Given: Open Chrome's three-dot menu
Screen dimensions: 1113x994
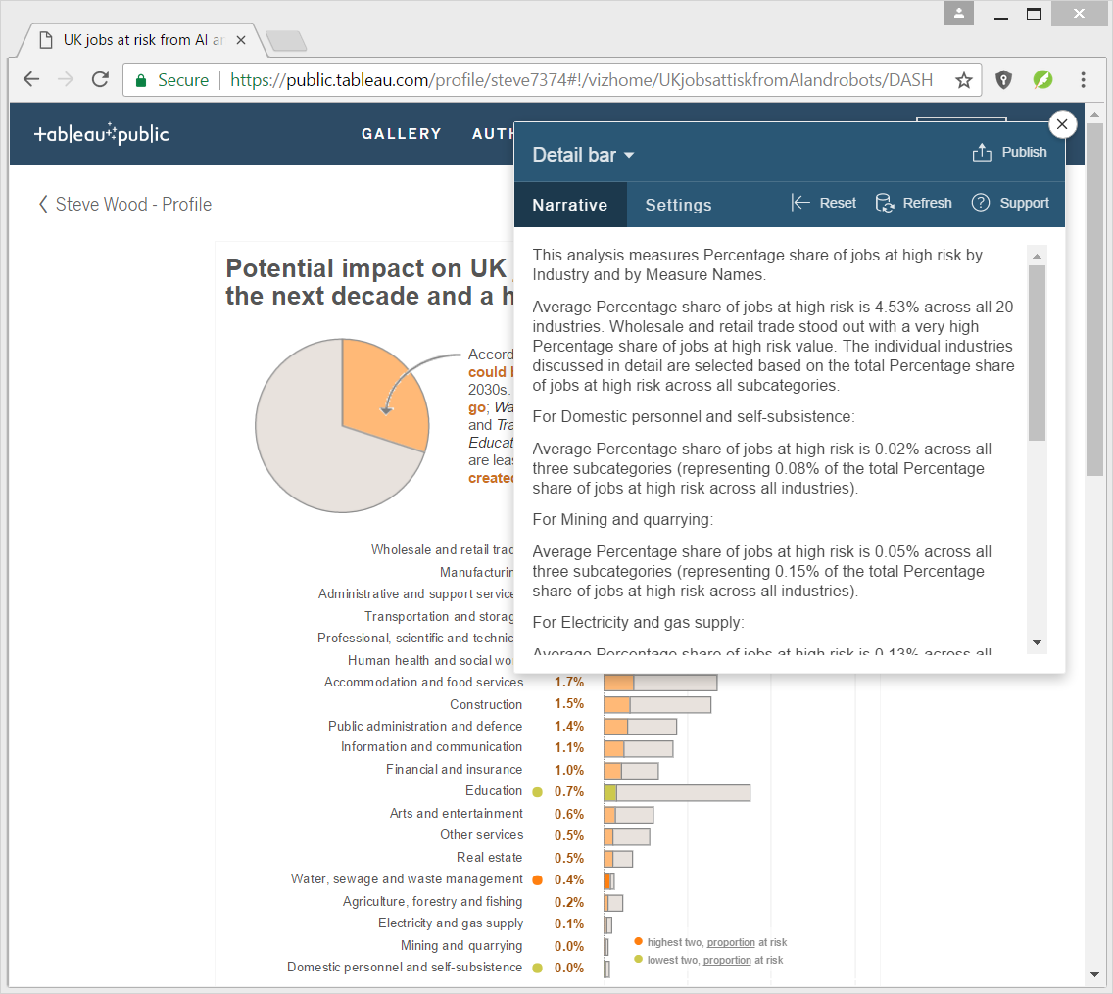Looking at the screenshot, I should point(1083,80).
